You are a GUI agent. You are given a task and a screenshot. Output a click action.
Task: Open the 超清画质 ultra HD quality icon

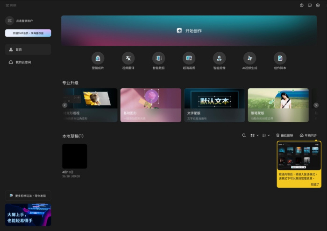point(189,58)
